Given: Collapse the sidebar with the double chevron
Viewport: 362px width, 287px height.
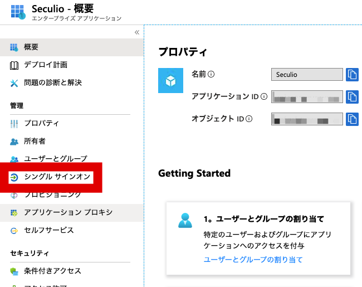Looking at the screenshot, I should (x=137, y=32).
